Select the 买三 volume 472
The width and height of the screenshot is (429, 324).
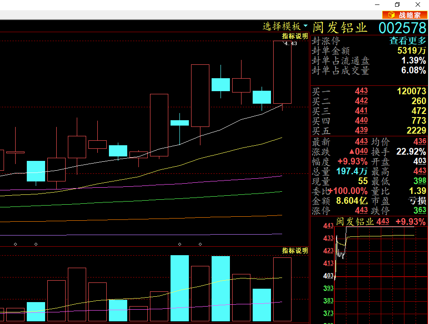419,111
